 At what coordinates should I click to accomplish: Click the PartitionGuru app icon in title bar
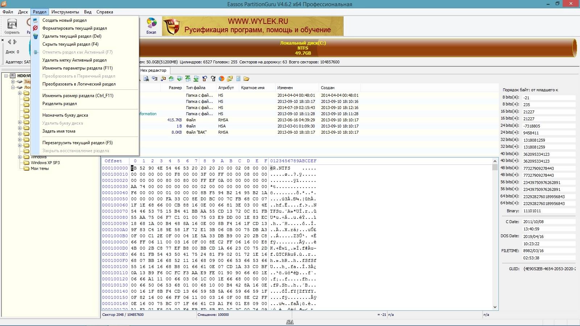point(3,4)
